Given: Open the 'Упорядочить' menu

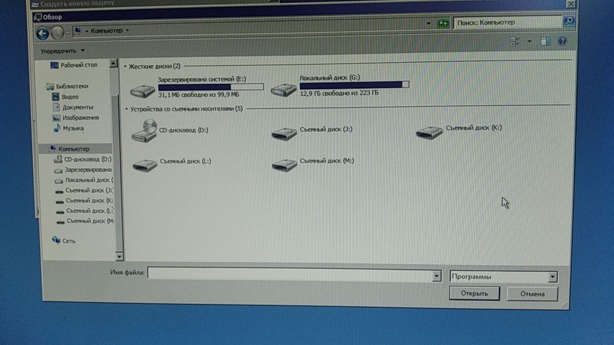Looking at the screenshot, I should pos(62,50).
